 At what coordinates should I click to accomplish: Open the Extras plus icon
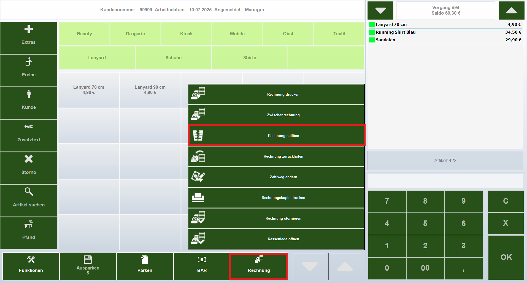[x=29, y=29]
